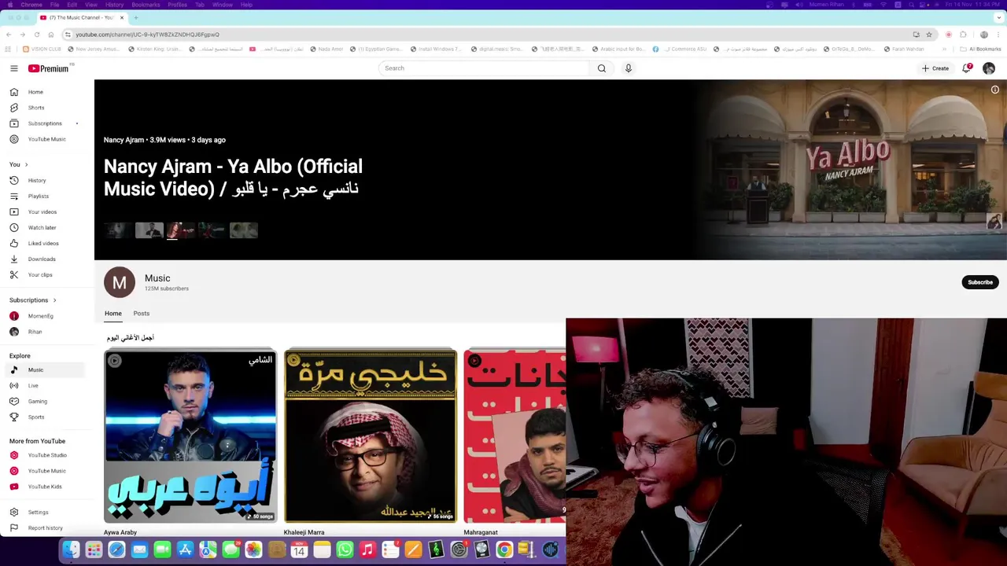Screen dimensions: 1007x566
Task: Select Music under Explore
Action: [46, 369]
